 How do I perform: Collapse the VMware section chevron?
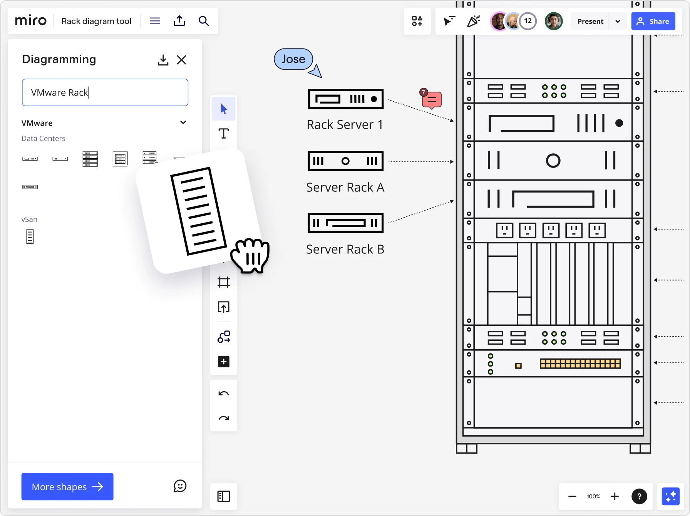(x=183, y=122)
